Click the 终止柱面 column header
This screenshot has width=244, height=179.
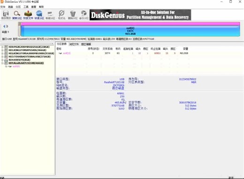coord(155,49)
